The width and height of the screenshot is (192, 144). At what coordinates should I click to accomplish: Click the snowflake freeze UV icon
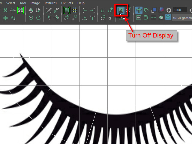coord(5,18)
